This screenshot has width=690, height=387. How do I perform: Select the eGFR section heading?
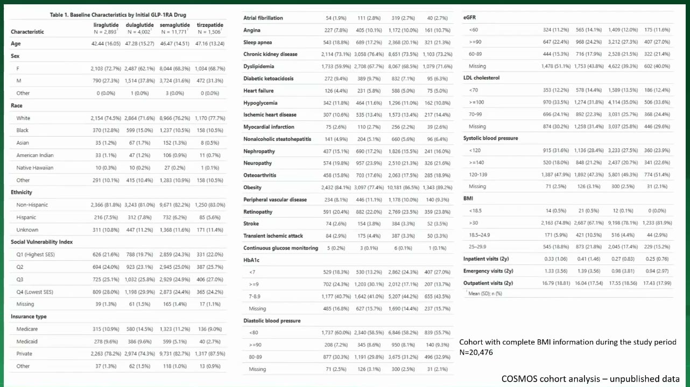click(x=469, y=18)
